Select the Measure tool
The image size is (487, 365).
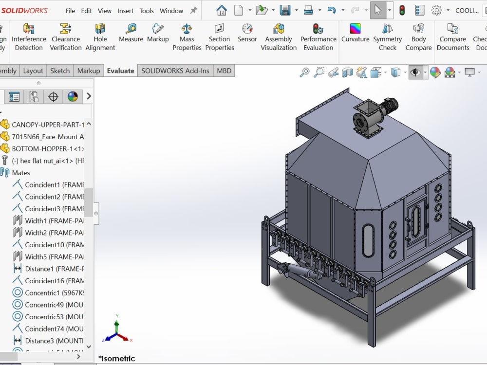tap(131, 33)
